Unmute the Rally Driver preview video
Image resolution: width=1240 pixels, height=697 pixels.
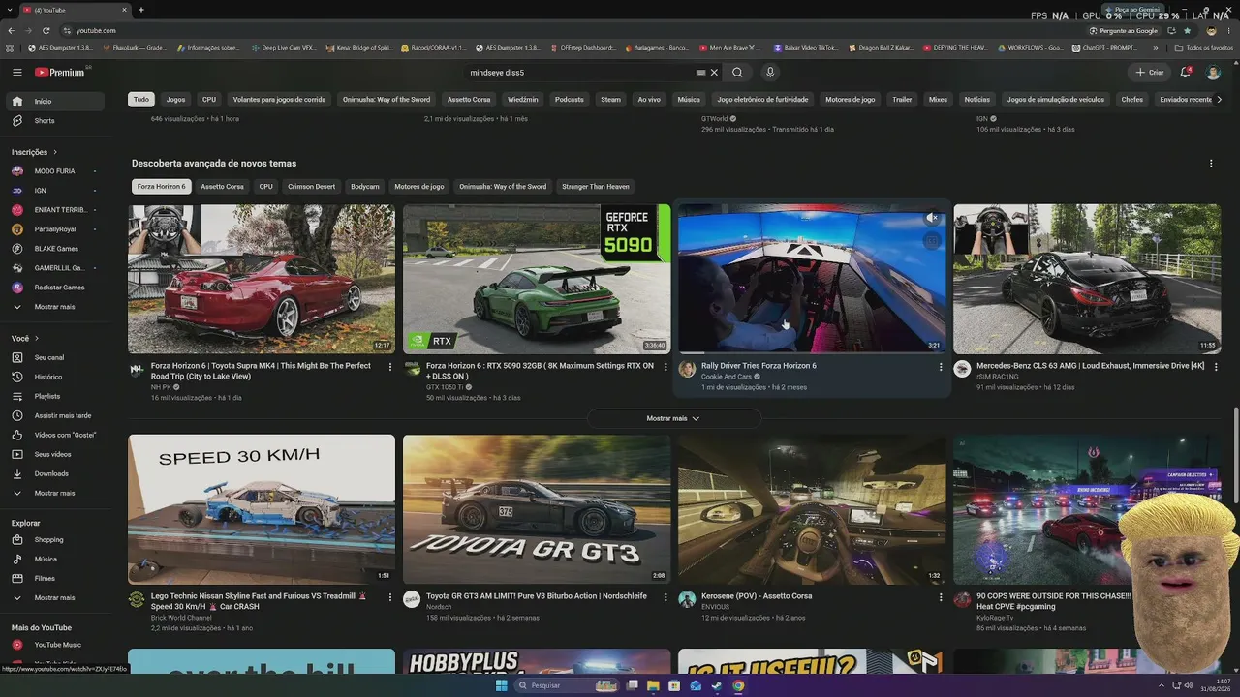pos(931,219)
